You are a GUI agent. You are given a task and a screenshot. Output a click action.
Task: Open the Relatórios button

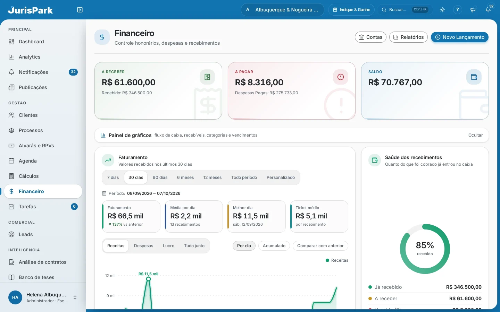[x=408, y=37]
